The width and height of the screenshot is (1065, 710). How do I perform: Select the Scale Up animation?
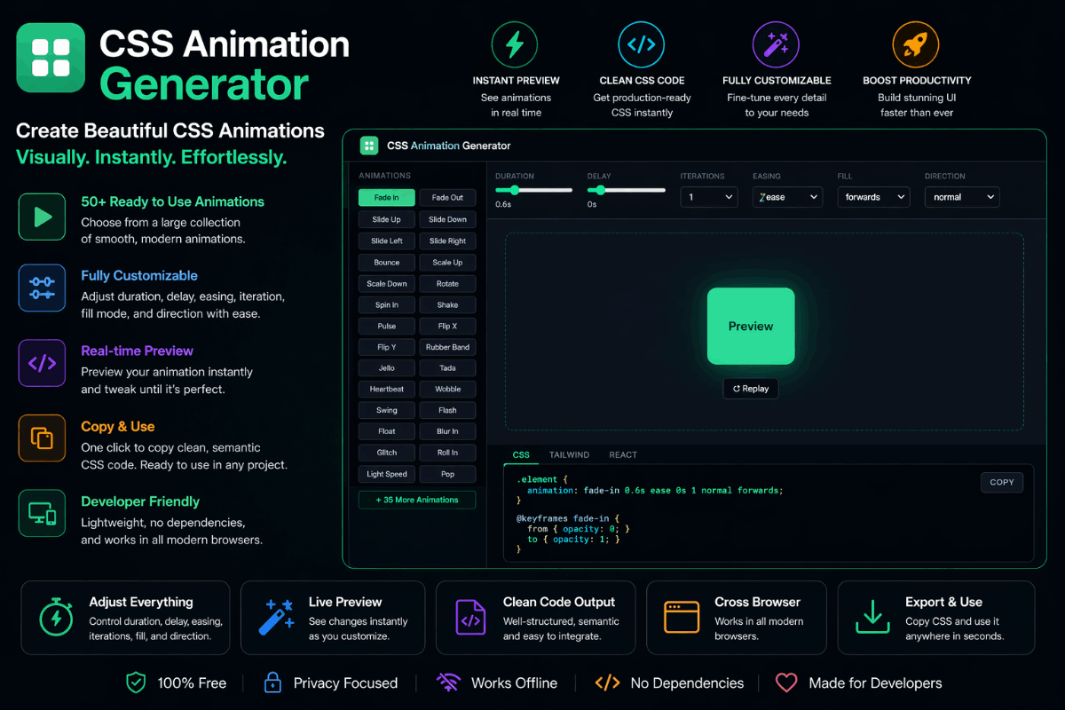(447, 263)
